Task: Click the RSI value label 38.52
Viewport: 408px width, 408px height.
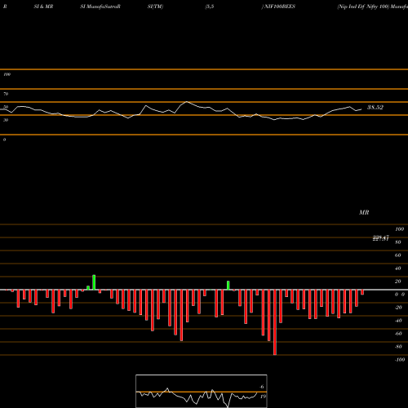Action: (x=375, y=108)
